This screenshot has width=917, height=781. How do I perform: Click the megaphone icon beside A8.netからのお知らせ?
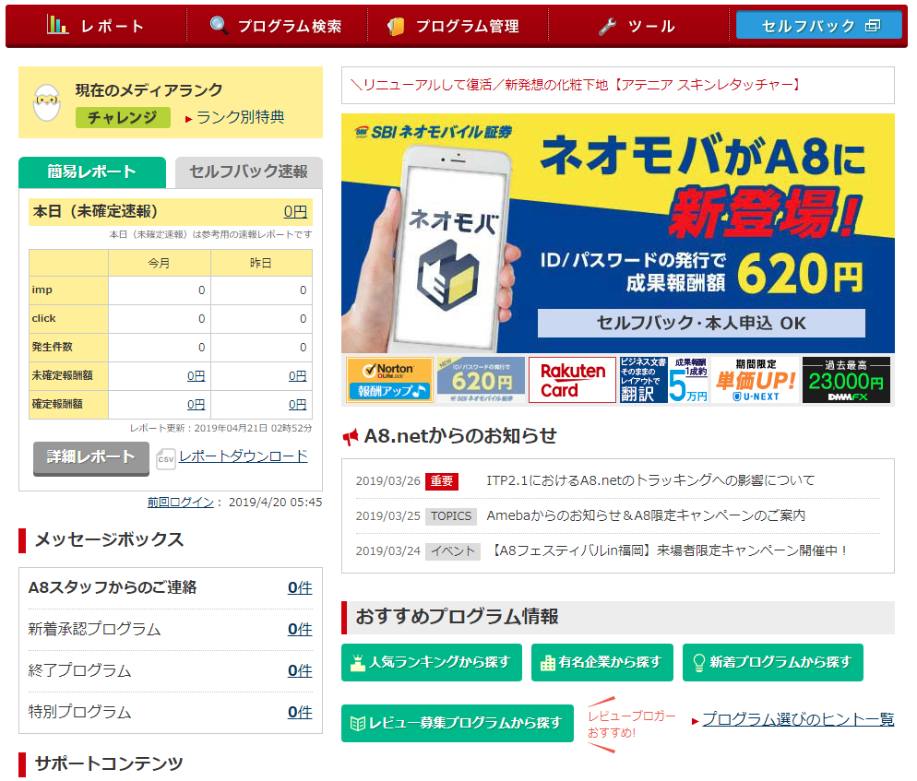[x=351, y=437]
